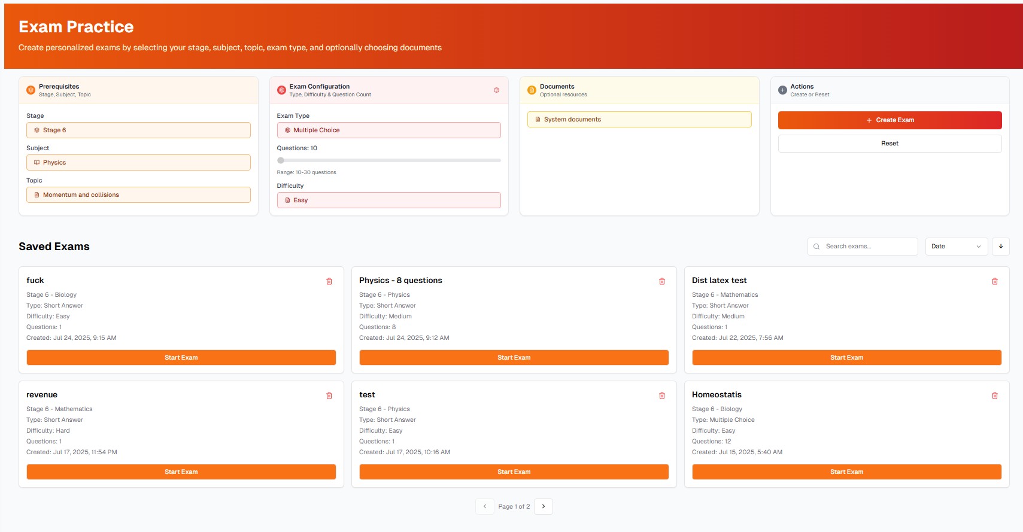Viewport: 1023px width, 532px height.
Task: Open the Momentum and collisions topic dropdown
Action: pos(138,194)
